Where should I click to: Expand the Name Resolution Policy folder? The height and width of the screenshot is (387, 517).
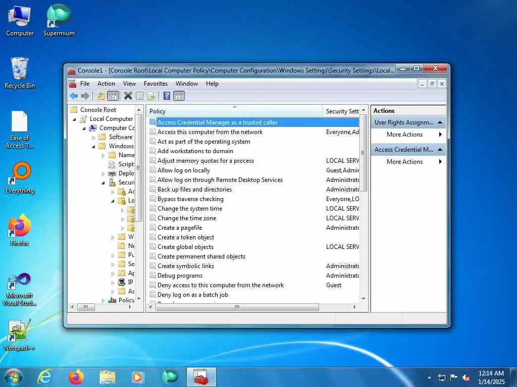tap(103, 155)
